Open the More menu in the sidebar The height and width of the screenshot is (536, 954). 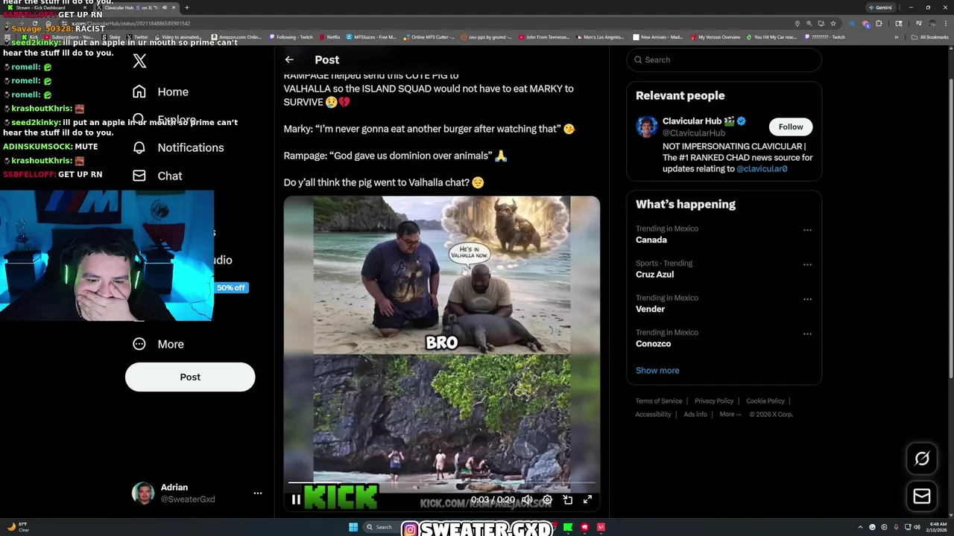tap(159, 344)
